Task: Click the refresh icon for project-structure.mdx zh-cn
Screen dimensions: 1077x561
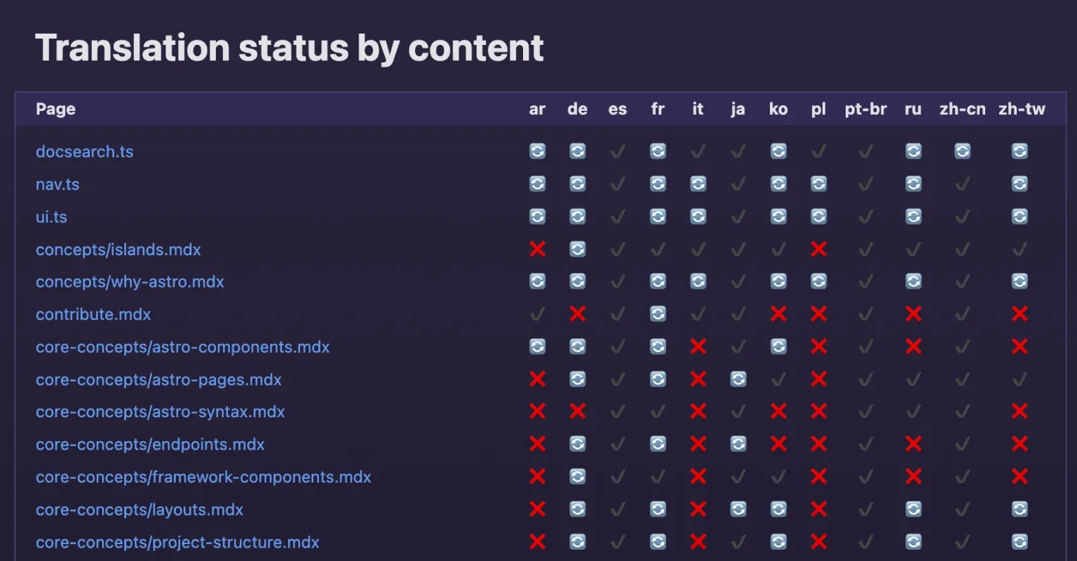Action: [x=962, y=541]
